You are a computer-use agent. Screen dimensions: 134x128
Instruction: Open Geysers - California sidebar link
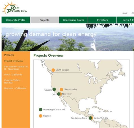click(15, 88)
